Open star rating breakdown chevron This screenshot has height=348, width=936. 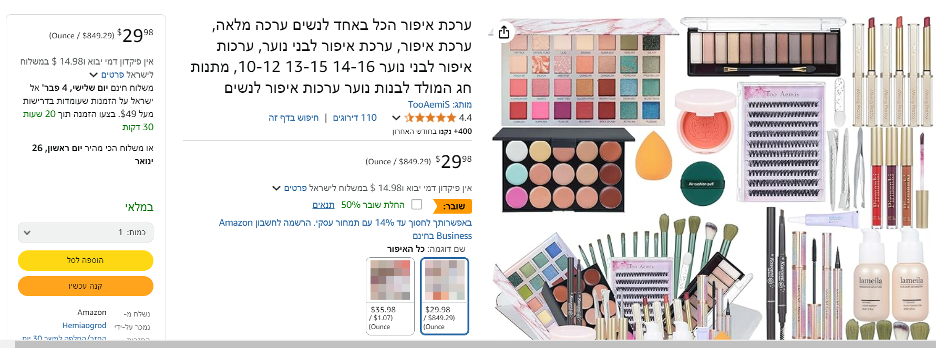[x=396, y=118]
